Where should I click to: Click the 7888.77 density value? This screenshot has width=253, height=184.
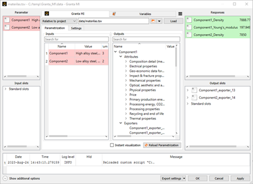(x=245, y=20)
